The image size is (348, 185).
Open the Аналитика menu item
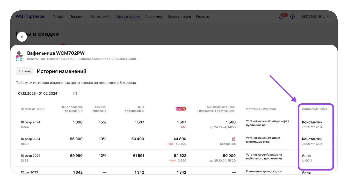154,17
